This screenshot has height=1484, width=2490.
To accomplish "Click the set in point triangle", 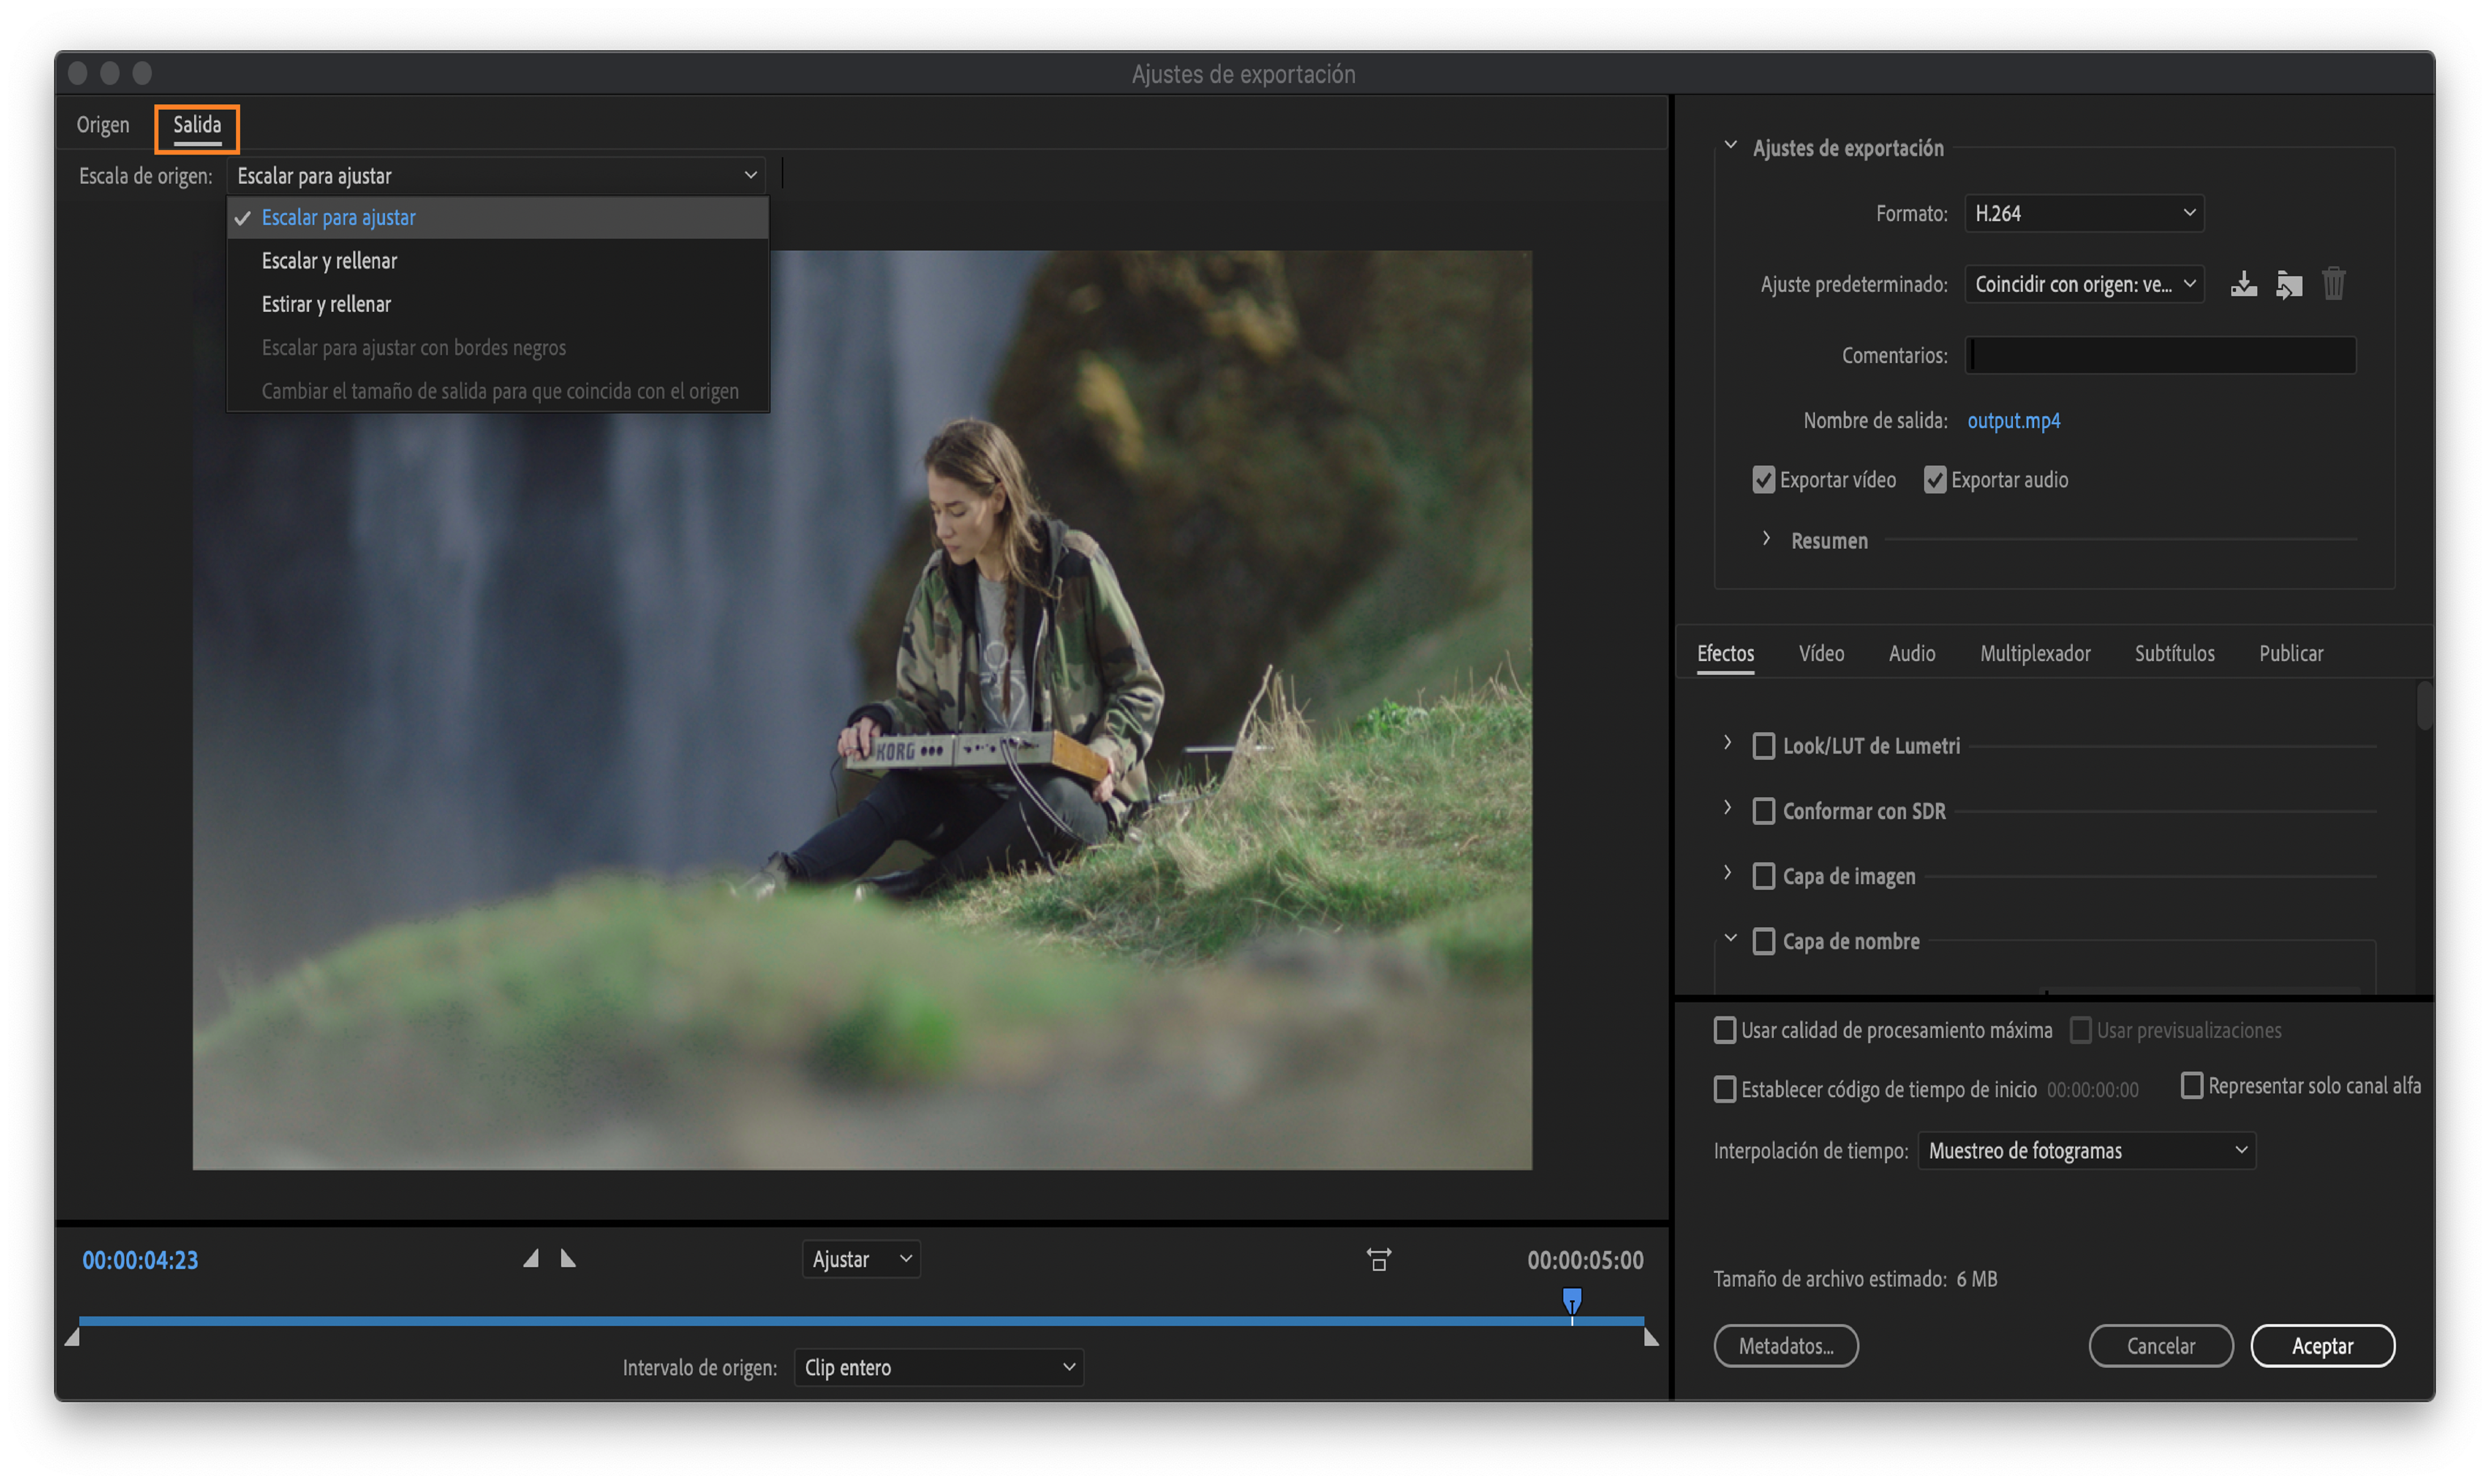I will tap(531, 1258).
